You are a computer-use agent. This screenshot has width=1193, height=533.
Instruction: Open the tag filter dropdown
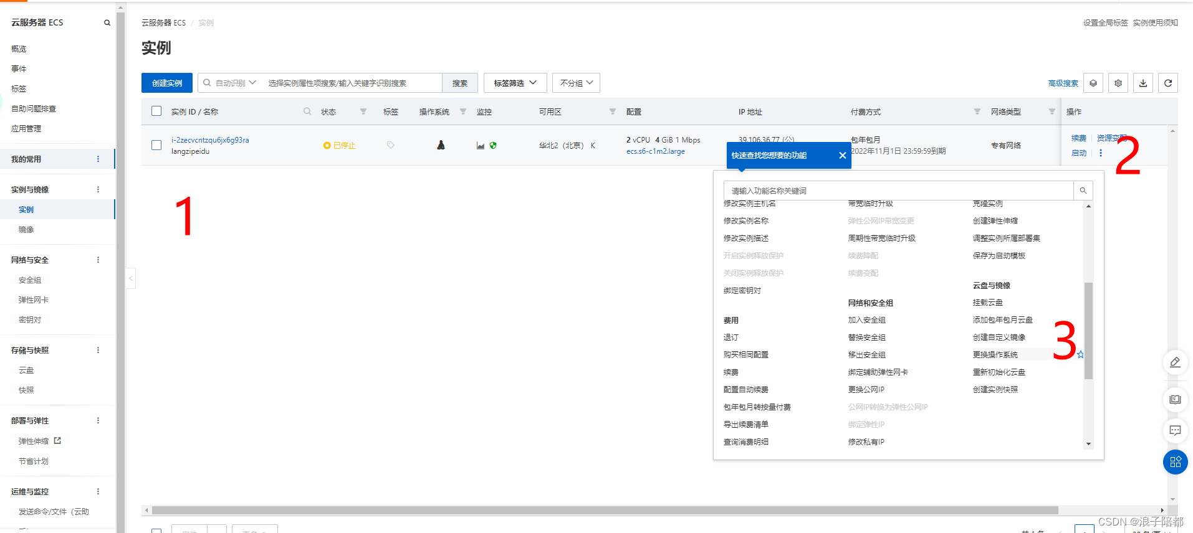click(x=515, y=83)
